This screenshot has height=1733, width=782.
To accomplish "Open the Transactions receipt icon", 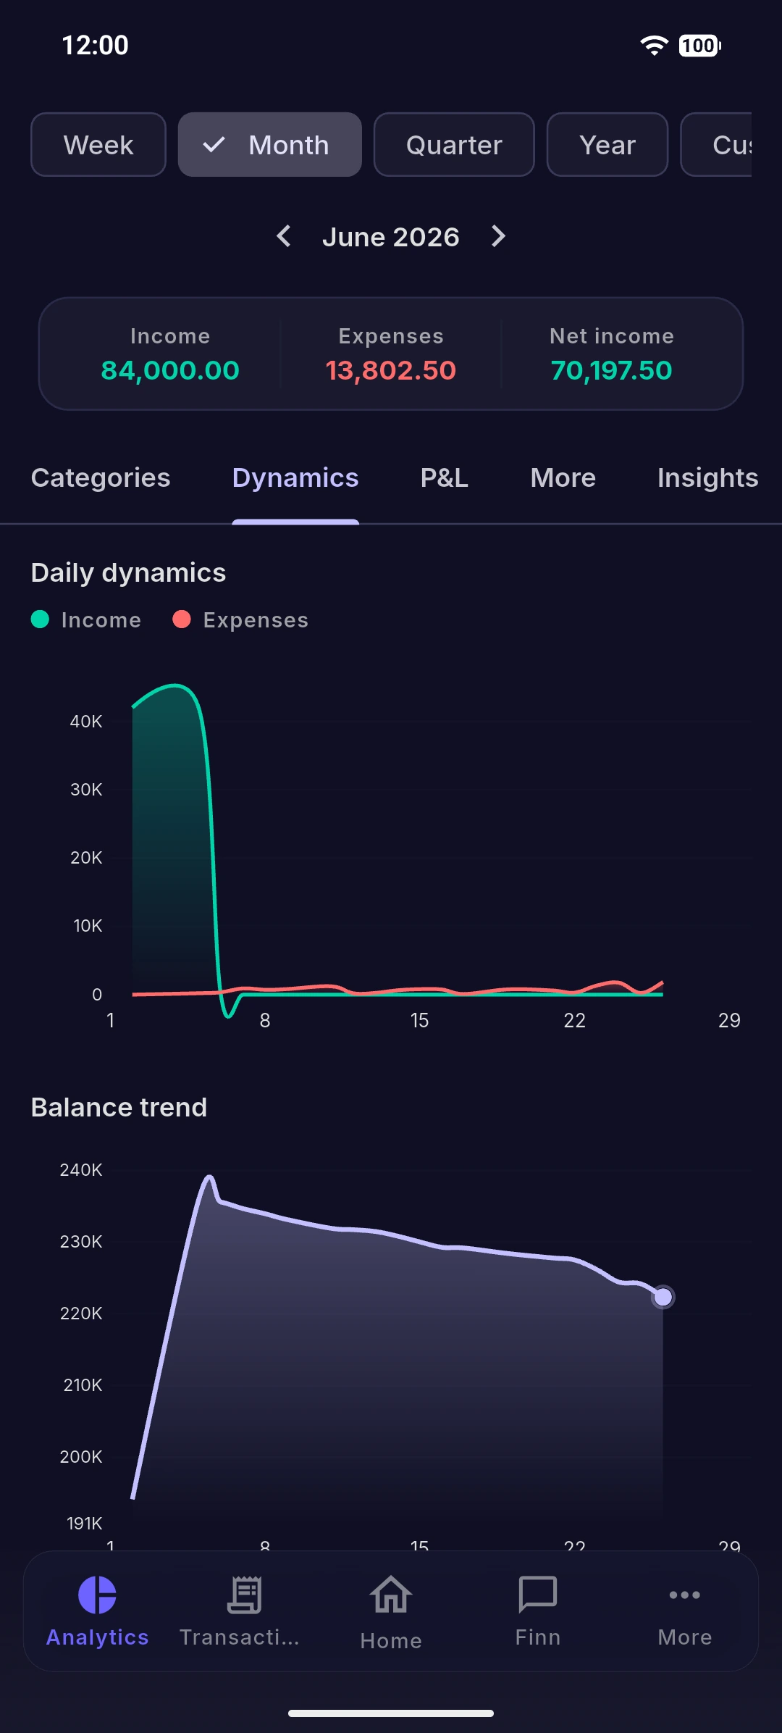I will point(245,1595).
